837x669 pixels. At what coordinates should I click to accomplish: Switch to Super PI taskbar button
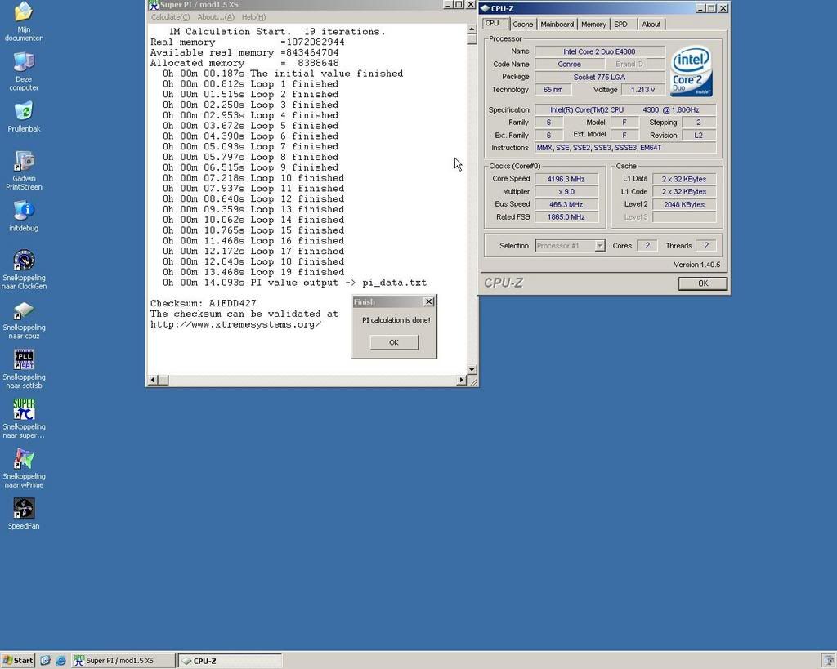pyautogui.click(x=123, y=661)
